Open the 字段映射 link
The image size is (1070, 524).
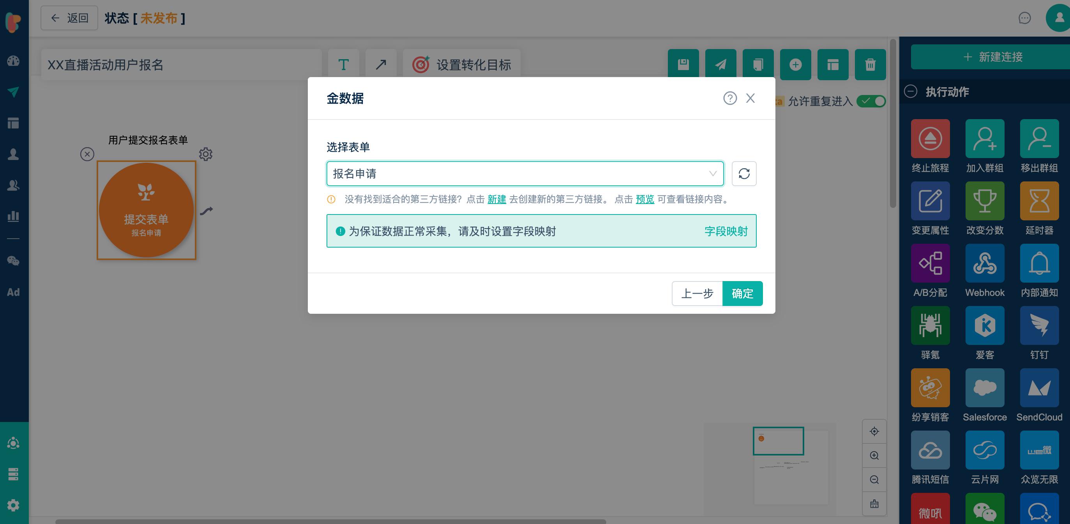[x=726, y=231]
